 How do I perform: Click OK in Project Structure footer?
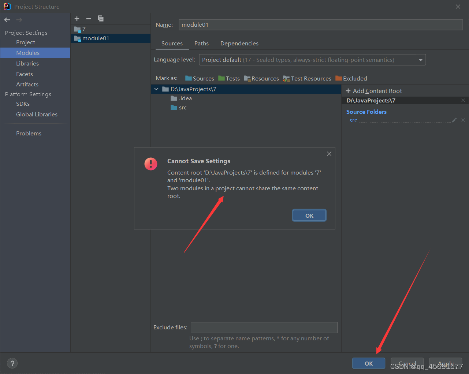[369, 363]
